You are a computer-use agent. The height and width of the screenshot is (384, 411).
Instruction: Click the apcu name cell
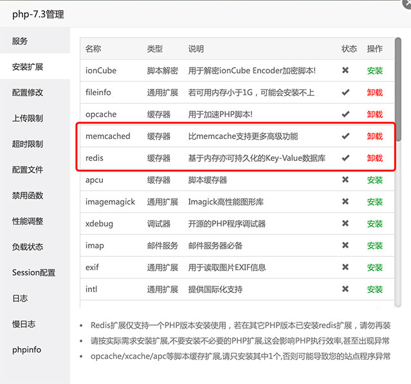click(x=95, y=180)
